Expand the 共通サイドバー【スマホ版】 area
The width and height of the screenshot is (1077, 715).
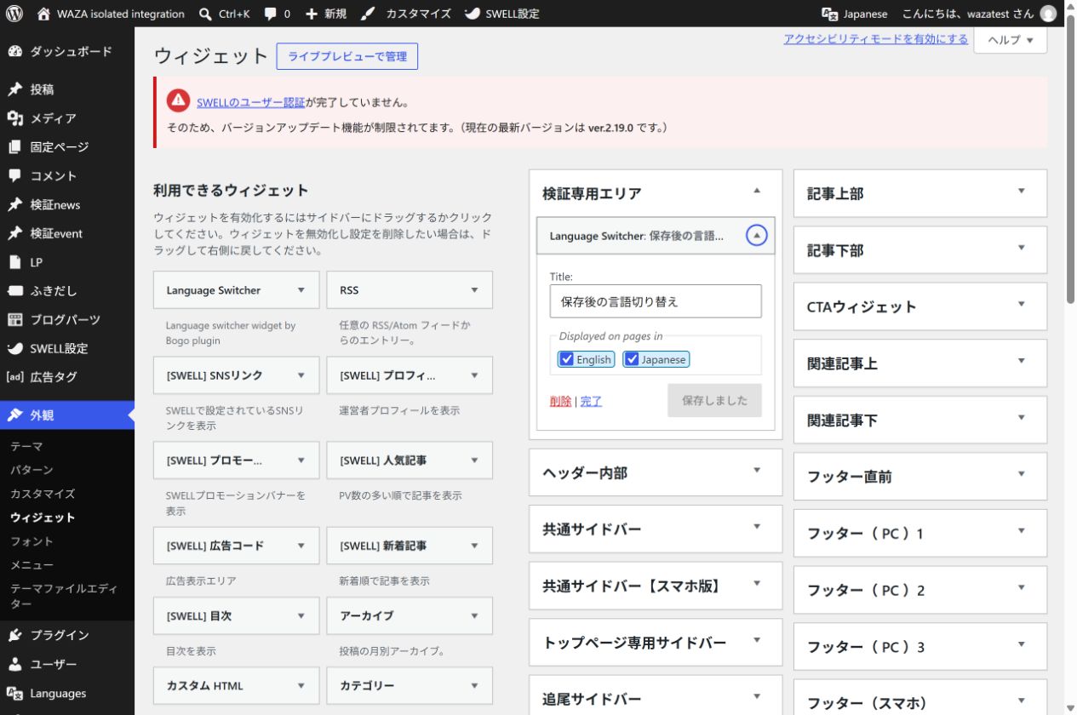click(x=757, y=583)
